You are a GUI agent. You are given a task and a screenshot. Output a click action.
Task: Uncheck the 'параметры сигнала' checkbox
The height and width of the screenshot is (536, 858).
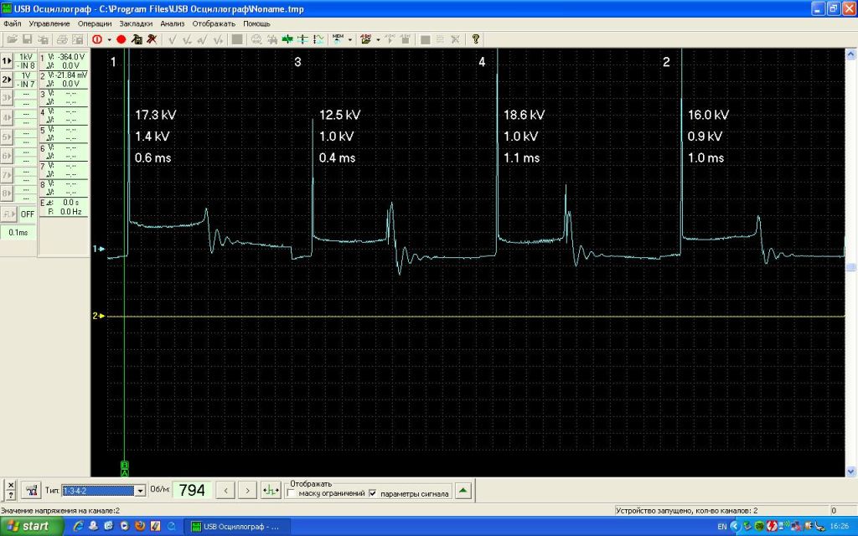point(373,494)
